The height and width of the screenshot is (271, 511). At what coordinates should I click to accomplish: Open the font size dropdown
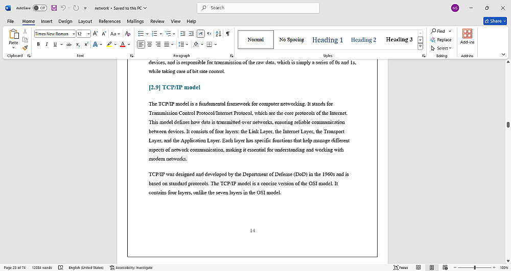pyautogui.click(x=88, y=34)
